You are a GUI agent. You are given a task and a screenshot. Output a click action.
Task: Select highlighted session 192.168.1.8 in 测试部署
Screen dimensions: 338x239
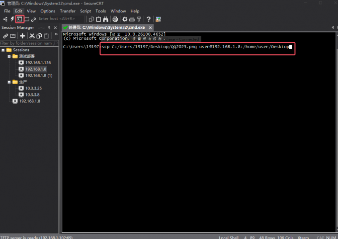[x=36, y=69]
